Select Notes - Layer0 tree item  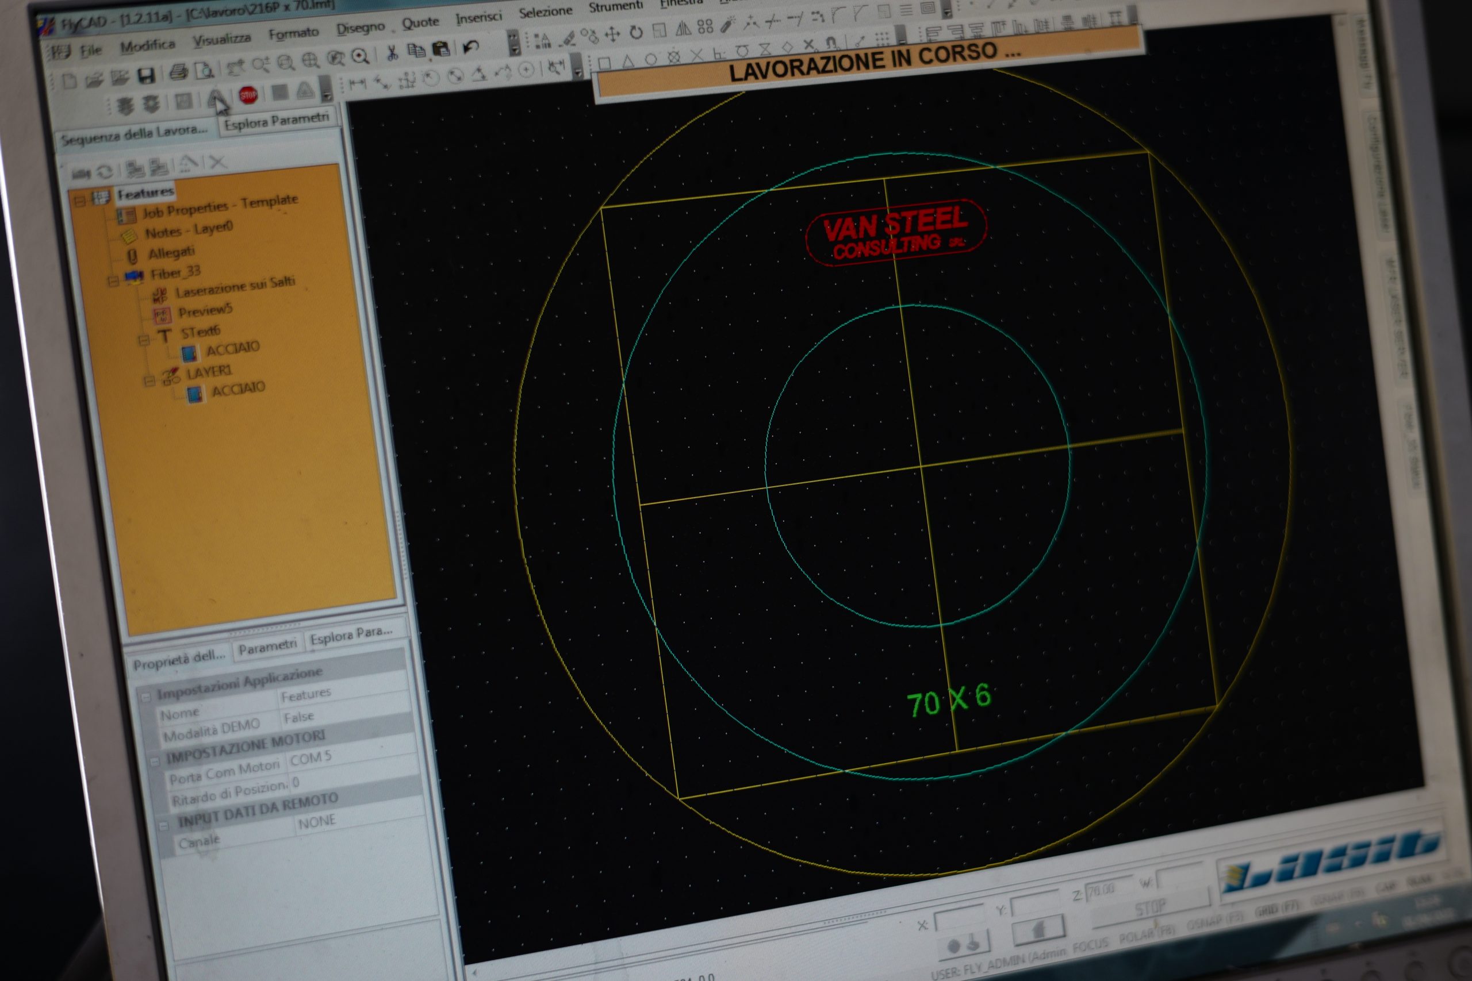coord(189,230)
